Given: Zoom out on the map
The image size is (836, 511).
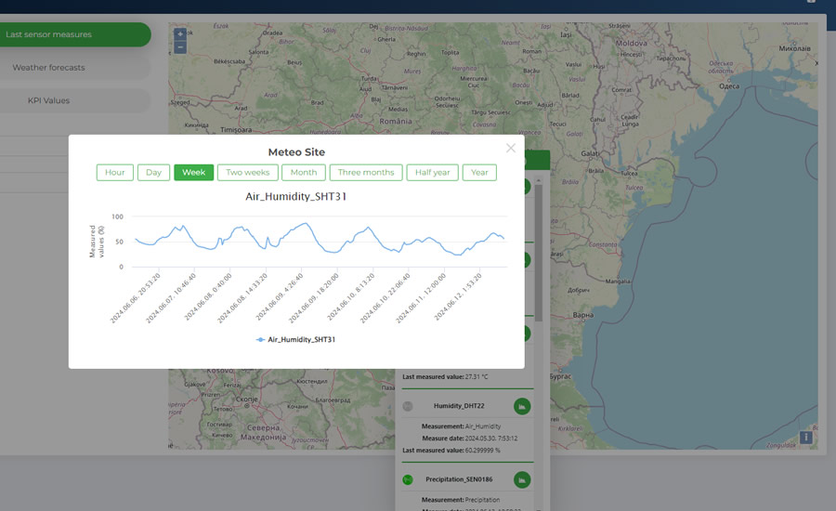Looking at the screenshot, I should tap(180, 46).
